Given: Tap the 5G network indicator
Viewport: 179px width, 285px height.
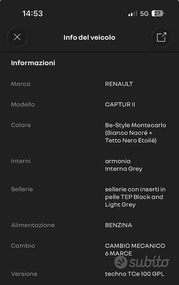Looking at the screenshot, I should coord(144,14).
